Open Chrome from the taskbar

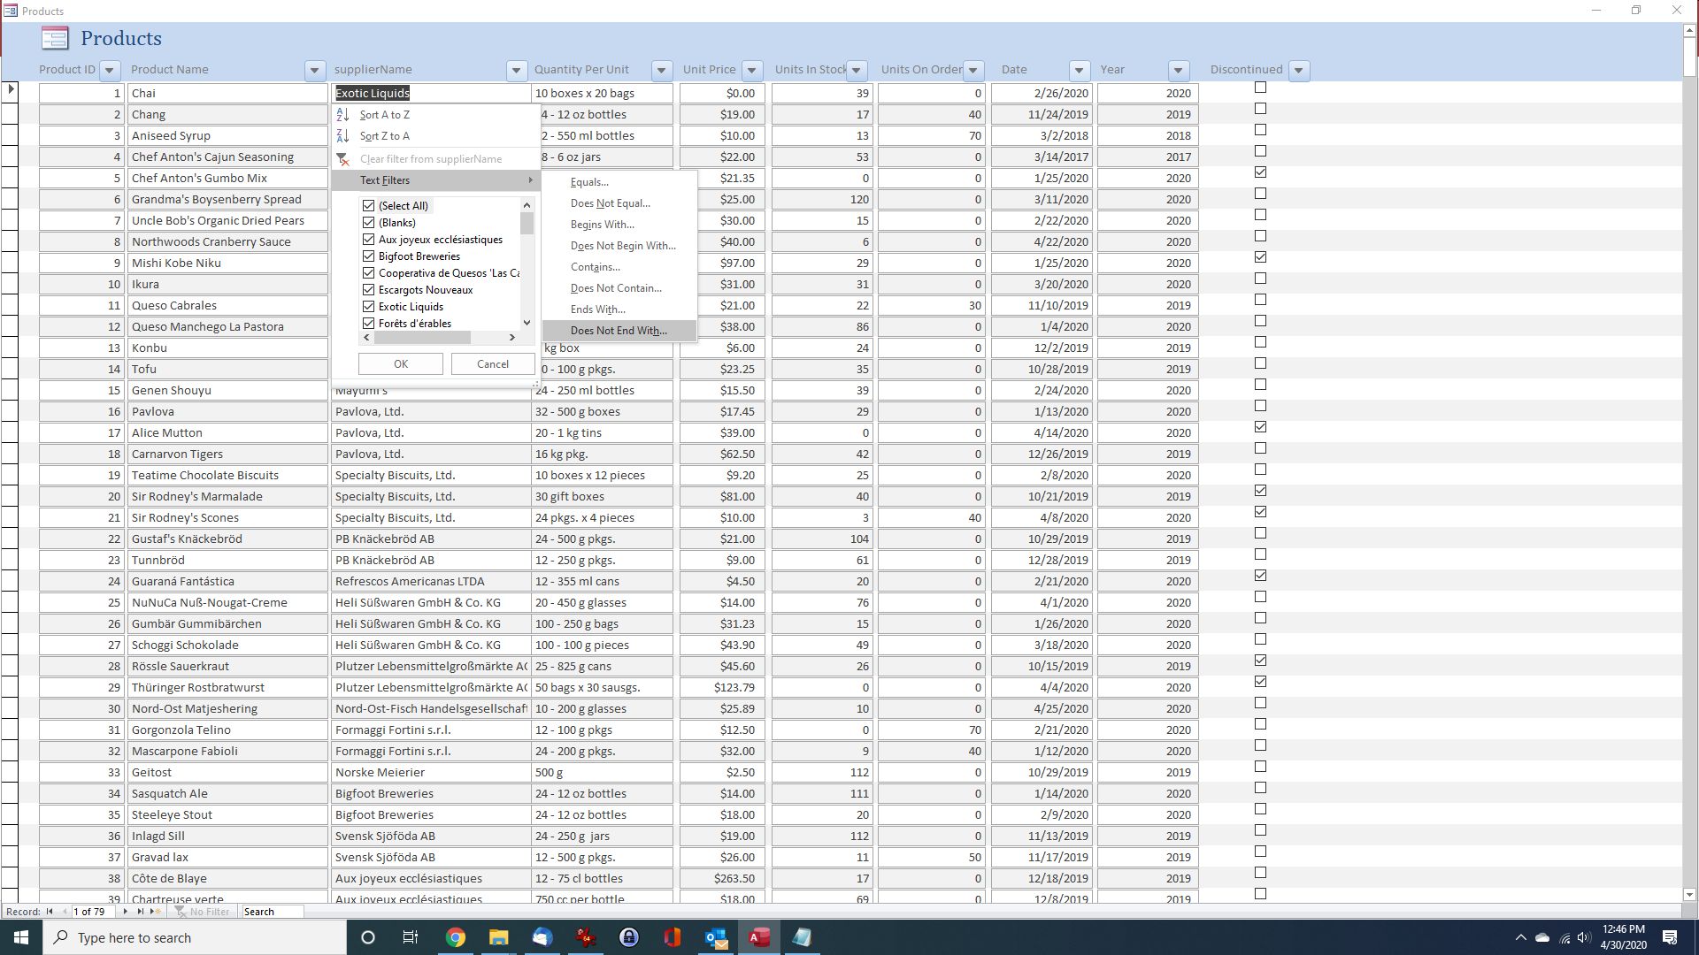point(456,937)
